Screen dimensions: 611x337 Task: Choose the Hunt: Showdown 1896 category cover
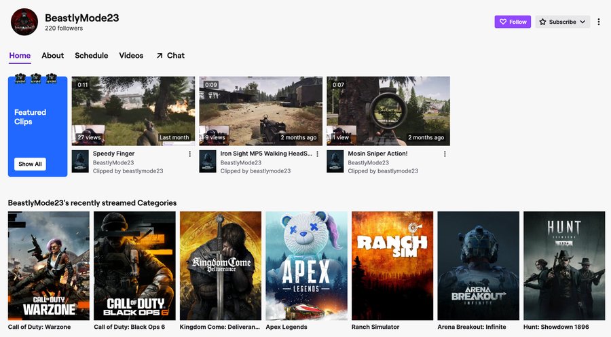click(563, 265)
